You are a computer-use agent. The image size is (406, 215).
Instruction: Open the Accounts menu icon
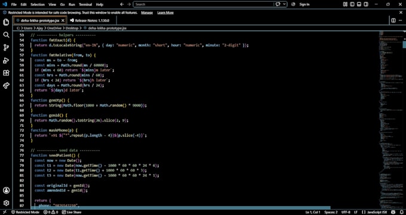(6, 191)
